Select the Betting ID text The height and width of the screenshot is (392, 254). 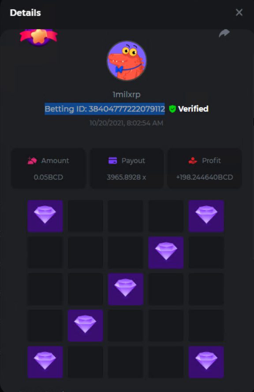click(x=105, y=109)
